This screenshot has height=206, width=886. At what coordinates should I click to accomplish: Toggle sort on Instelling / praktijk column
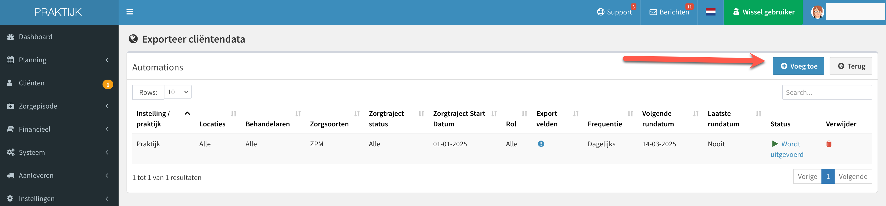(x=187, y=114)
